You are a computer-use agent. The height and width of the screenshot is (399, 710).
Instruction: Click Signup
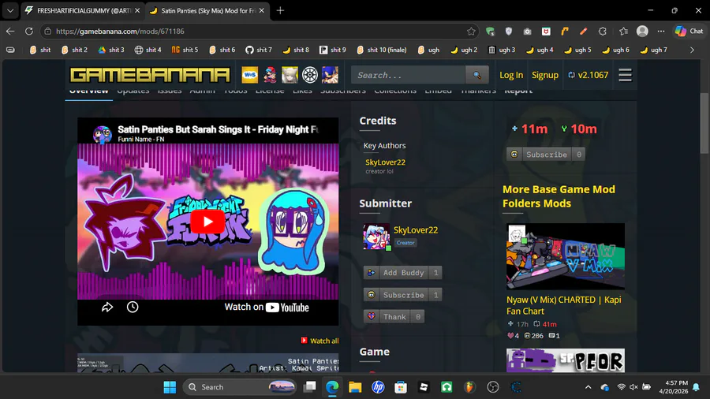[x=544, y=75]
